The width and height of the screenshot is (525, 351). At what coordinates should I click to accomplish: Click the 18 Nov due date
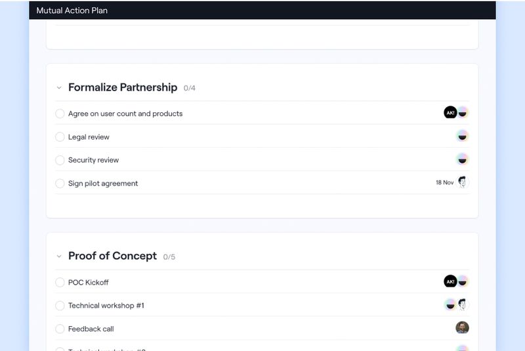click(444, 183)
